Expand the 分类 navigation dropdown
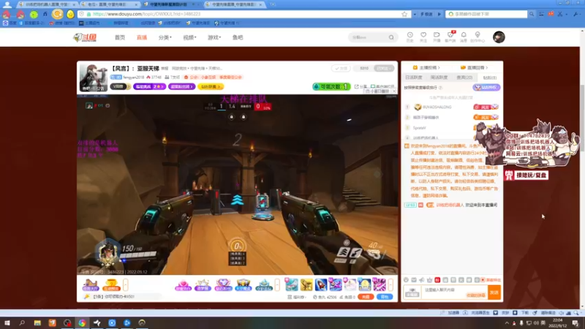 pos(165,37)
